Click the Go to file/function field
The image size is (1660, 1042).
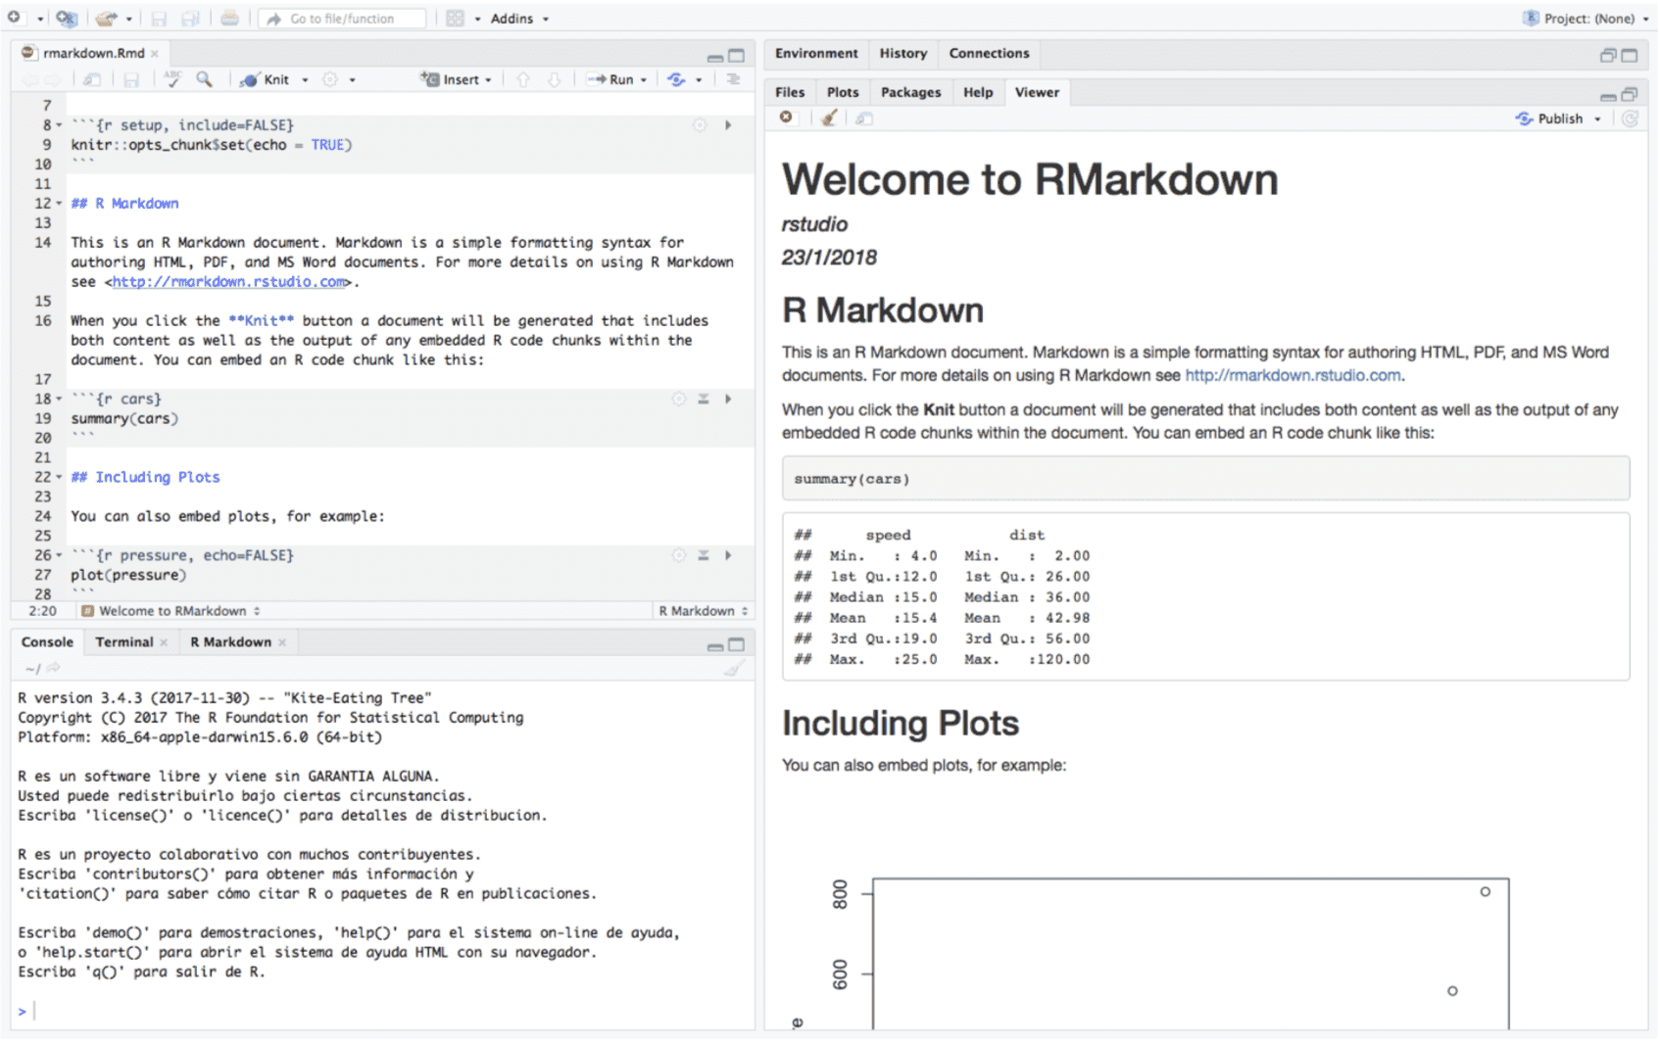343,19
